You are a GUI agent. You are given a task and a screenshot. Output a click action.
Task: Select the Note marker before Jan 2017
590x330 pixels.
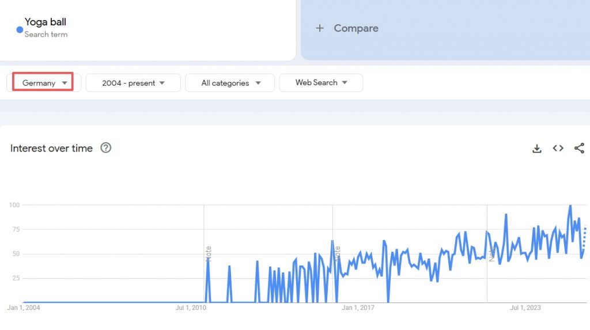[x=338, y=253]
